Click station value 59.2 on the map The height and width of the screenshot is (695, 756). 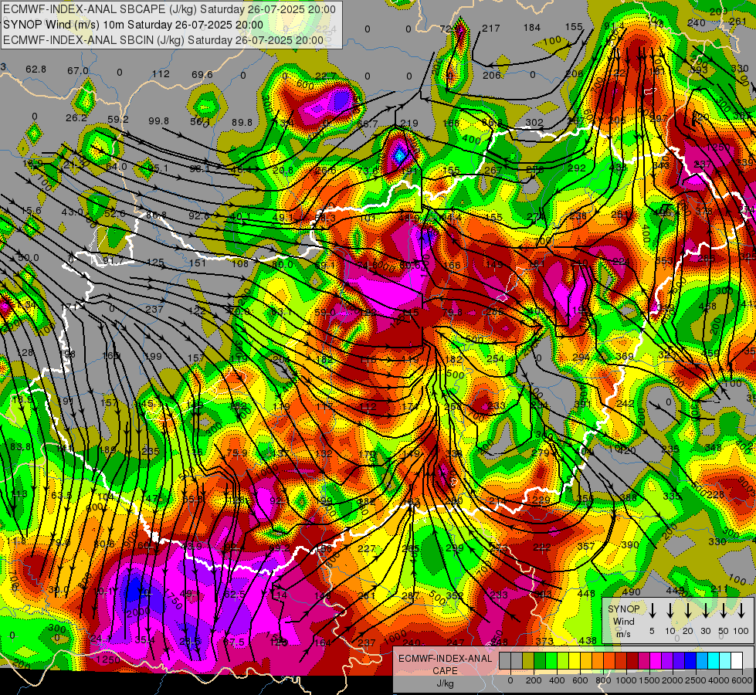click(118, 119)
